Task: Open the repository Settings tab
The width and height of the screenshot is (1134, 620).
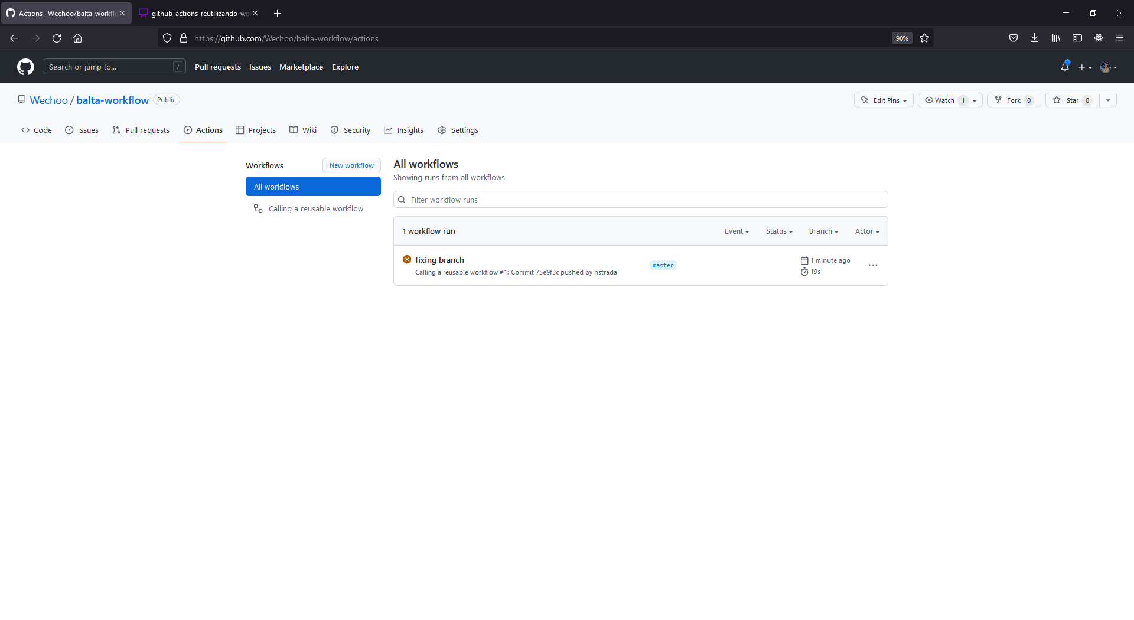Action: pos(458,130)
